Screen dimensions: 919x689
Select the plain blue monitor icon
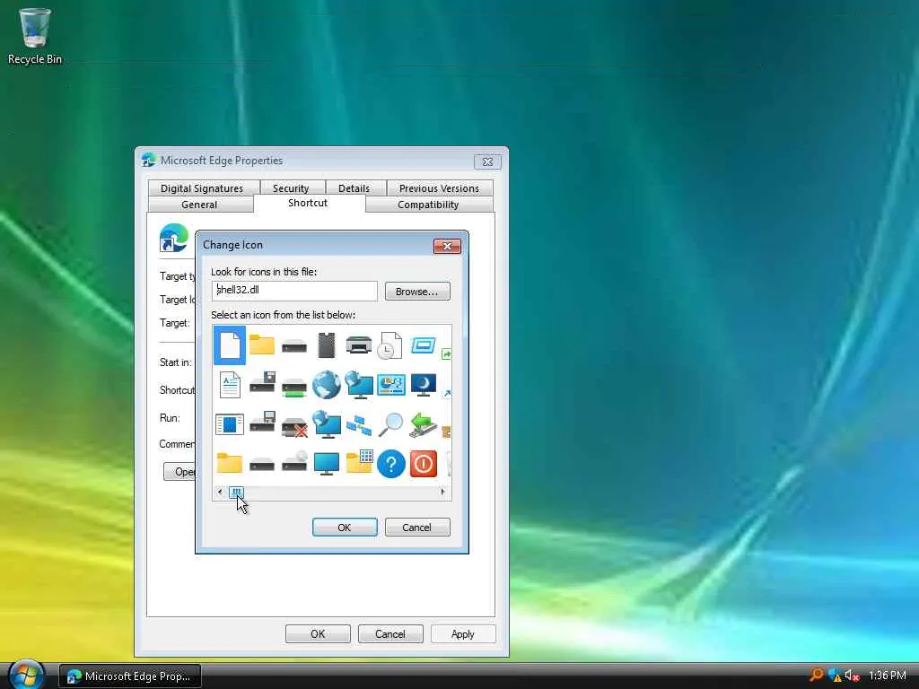[x=327, y=464]
